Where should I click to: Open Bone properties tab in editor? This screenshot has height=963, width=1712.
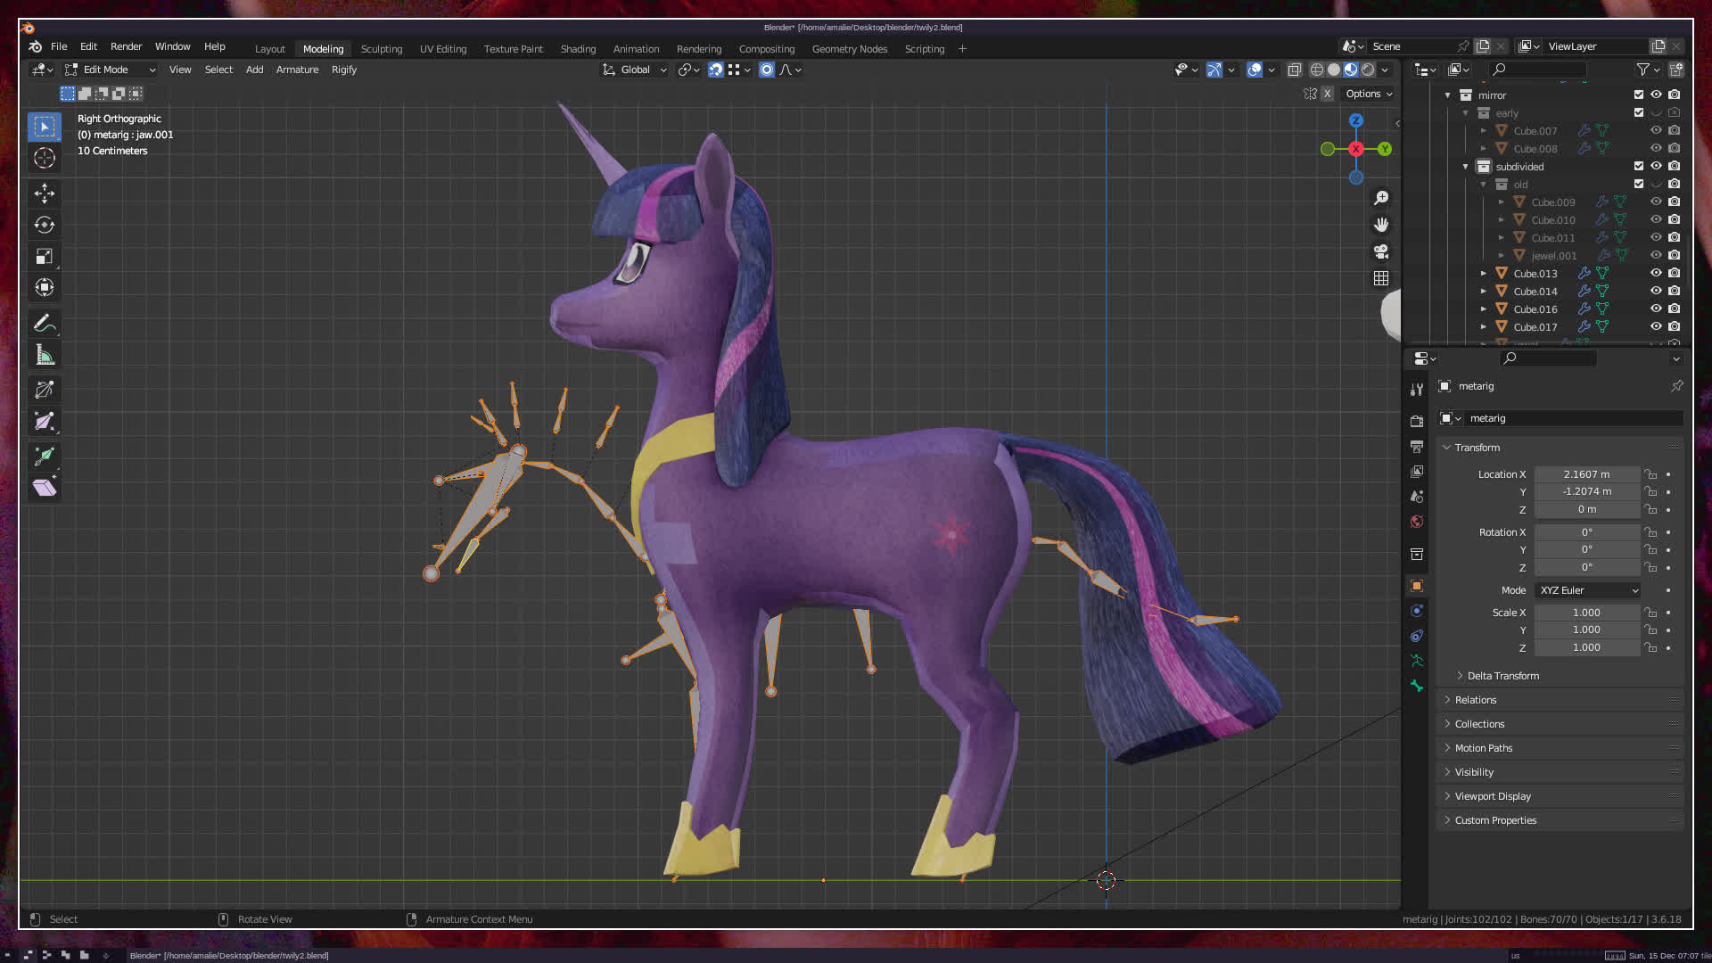pyautogui.click(x=1416, y=686)
